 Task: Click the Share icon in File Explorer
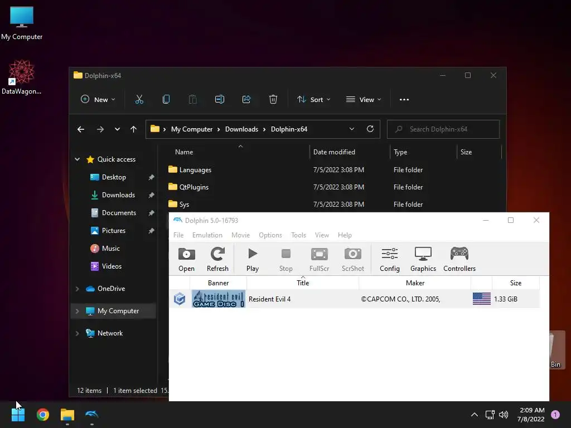point(246,99)
